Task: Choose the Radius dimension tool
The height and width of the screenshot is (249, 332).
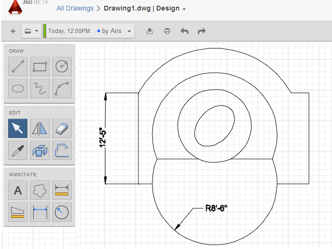Action: coord(61,212)
